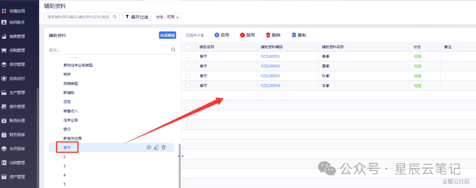Expand the filter with 展开过滤
The height and width of the screenshot is (188, 476).
137,17
